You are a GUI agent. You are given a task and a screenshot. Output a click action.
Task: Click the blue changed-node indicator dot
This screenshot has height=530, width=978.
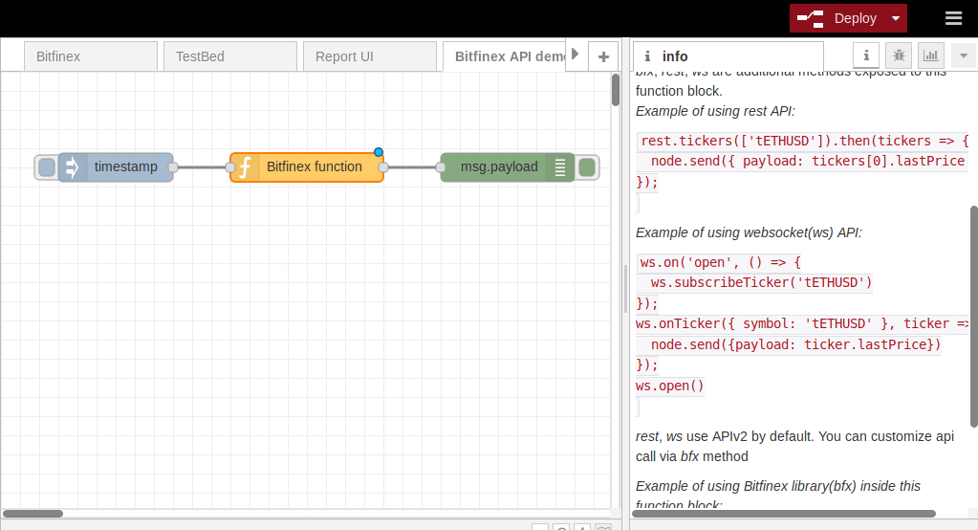pyautogui.click(x=379, y=152)
